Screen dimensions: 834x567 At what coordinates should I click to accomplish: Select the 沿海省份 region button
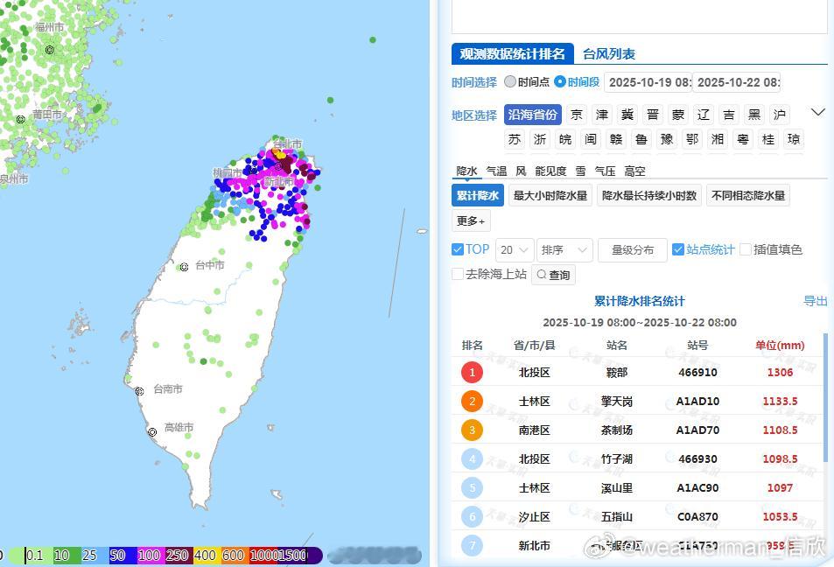pyautogui.click(x=532, y=115)
